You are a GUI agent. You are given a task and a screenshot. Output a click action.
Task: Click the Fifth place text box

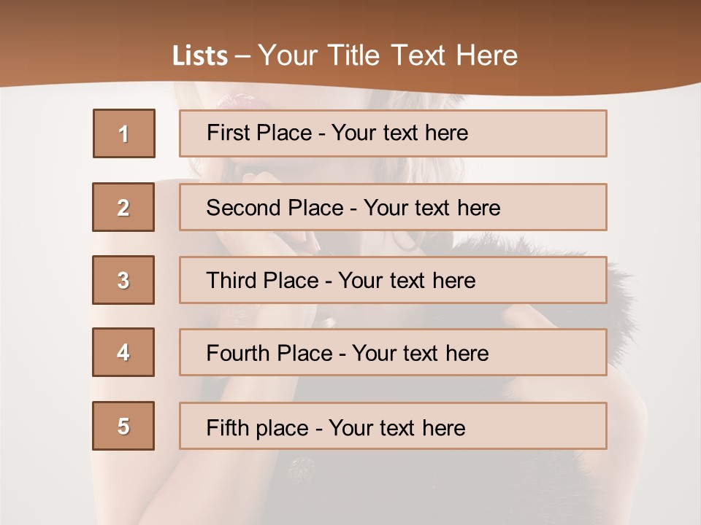tap(393, 426)
